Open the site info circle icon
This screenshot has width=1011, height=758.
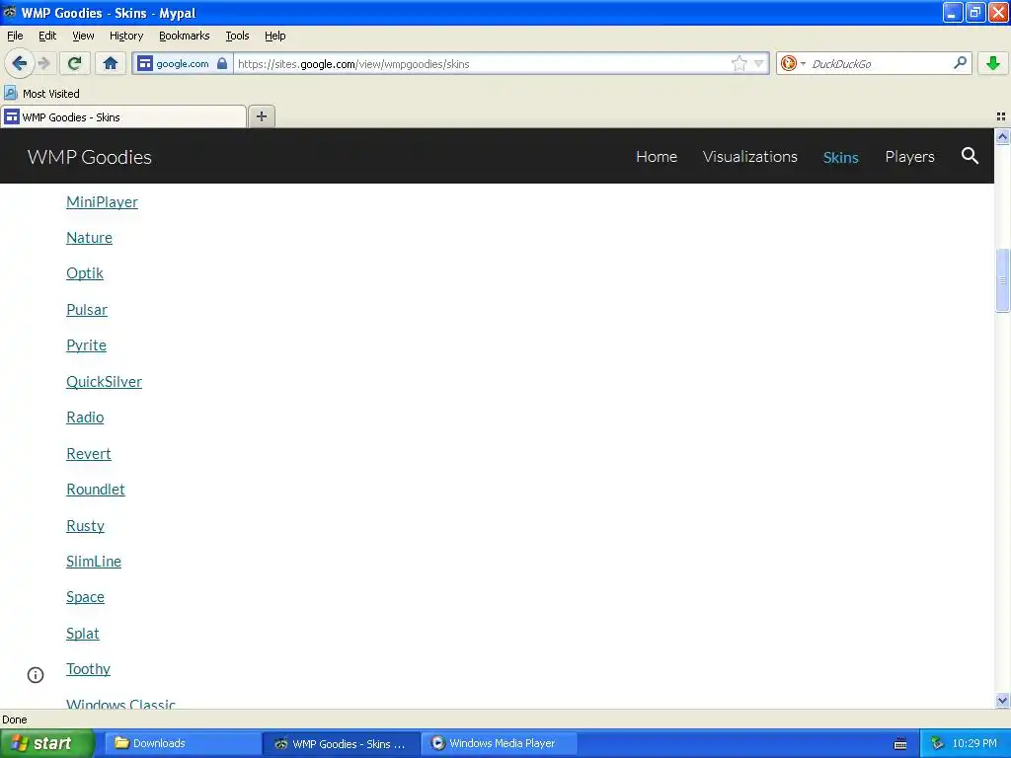pyautogui.click(x=36, y=675)
